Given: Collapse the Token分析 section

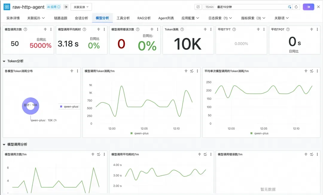Looking at the screenshot, I should pyautogui.click(x=4, y=61).
